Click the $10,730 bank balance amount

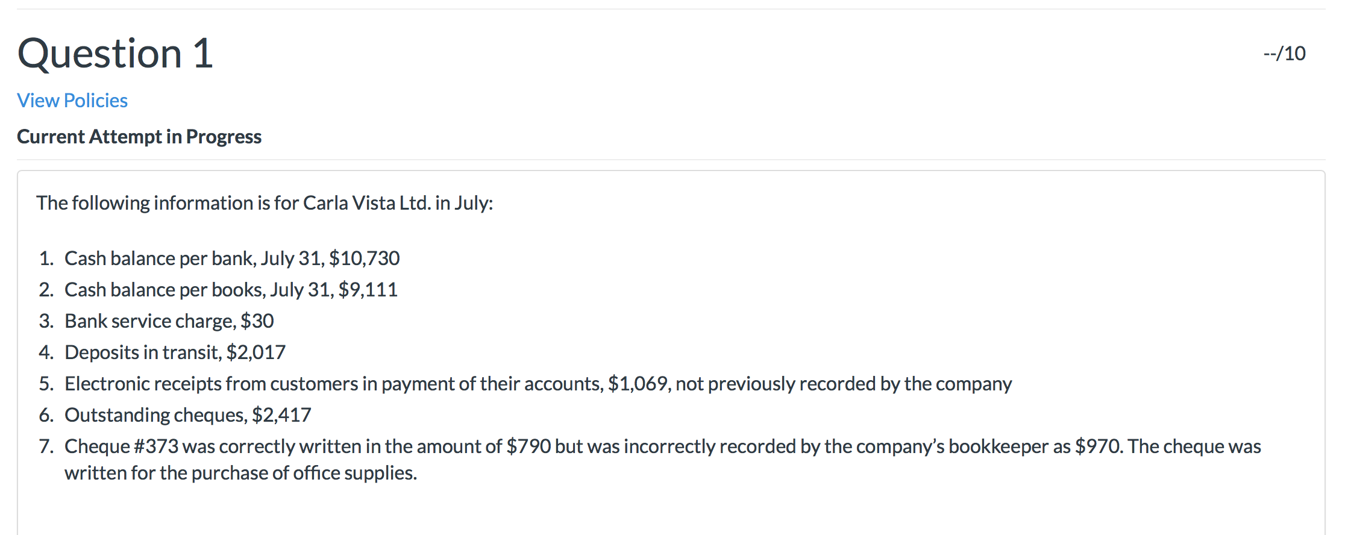tap(364, 258)
